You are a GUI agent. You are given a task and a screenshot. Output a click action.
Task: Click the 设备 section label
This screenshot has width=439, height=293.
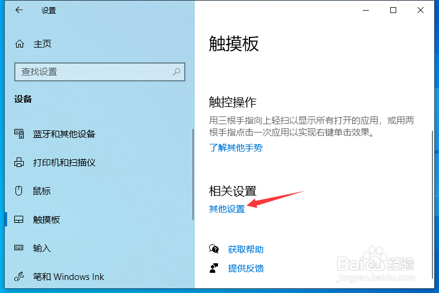[x=23, y=99]
